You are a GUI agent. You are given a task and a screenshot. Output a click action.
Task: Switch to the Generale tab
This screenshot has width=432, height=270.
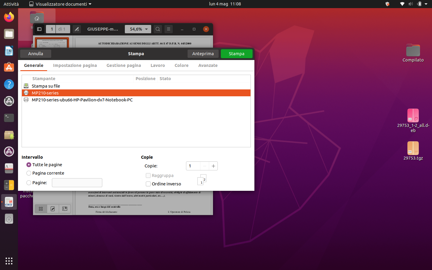pyautogui.click(x=34, y=65)
